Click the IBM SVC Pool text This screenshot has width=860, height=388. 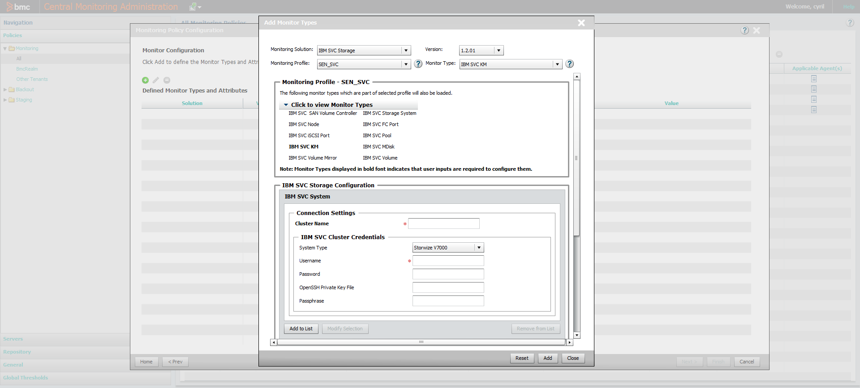tap(377, 136)
